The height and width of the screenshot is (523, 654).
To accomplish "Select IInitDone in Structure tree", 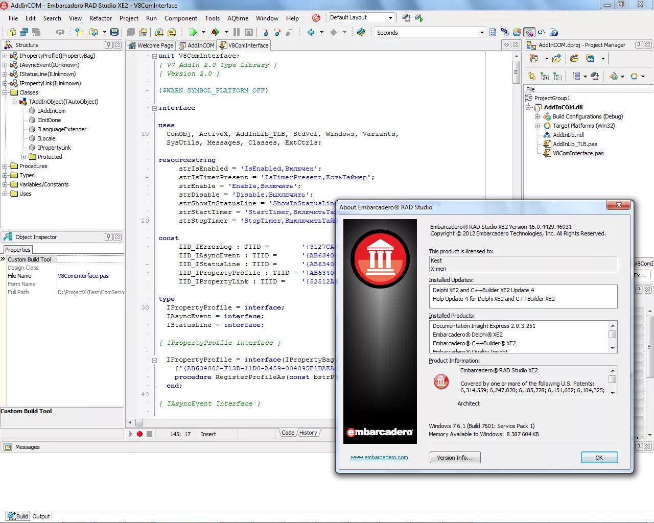I will 49,120.
